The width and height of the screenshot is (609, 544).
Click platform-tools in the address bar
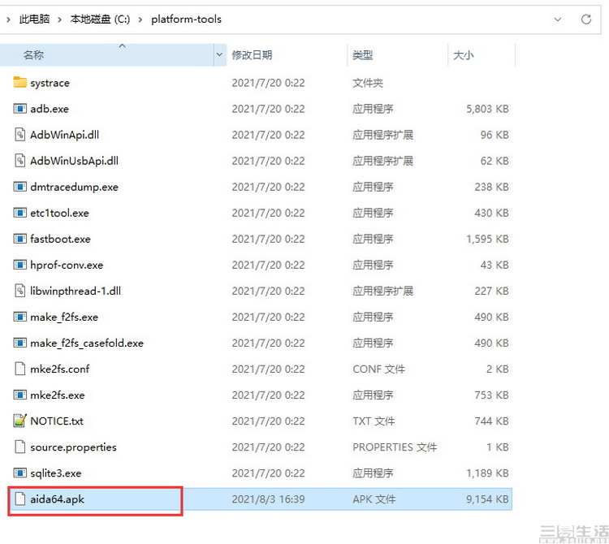(x=187, y=19)
